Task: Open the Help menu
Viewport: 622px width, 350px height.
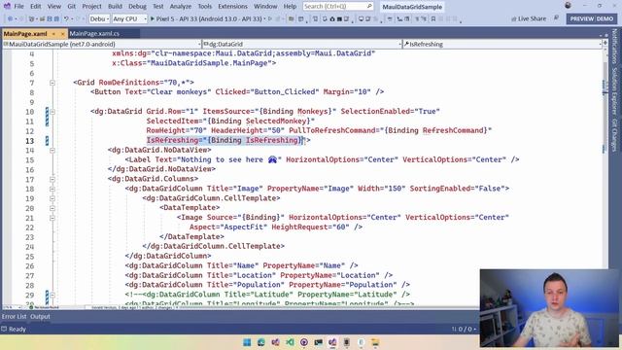Action: point(290,7)
